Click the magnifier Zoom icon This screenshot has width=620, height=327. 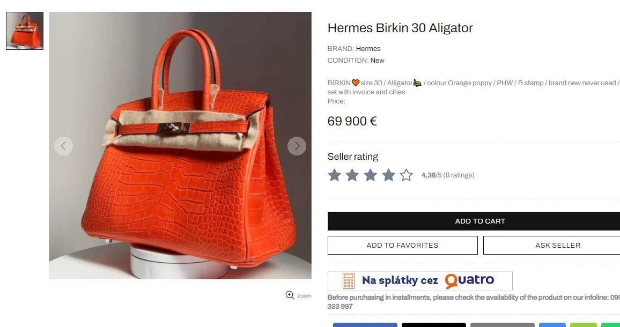point(290,295)
